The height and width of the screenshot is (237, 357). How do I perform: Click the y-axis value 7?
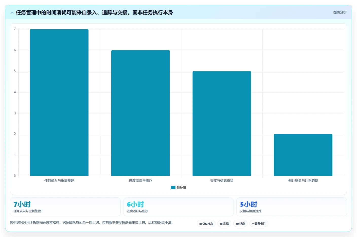pyautogui.click(x=15, y=29)
